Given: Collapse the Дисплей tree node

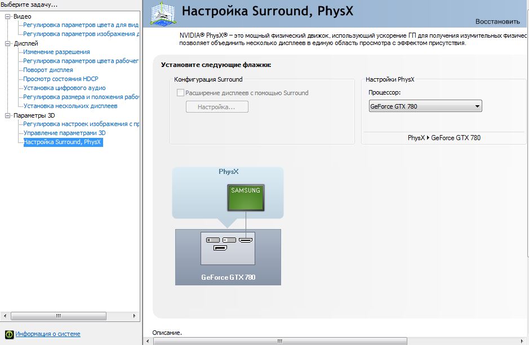Looking at the screenshot, I should tap(8, 43).
